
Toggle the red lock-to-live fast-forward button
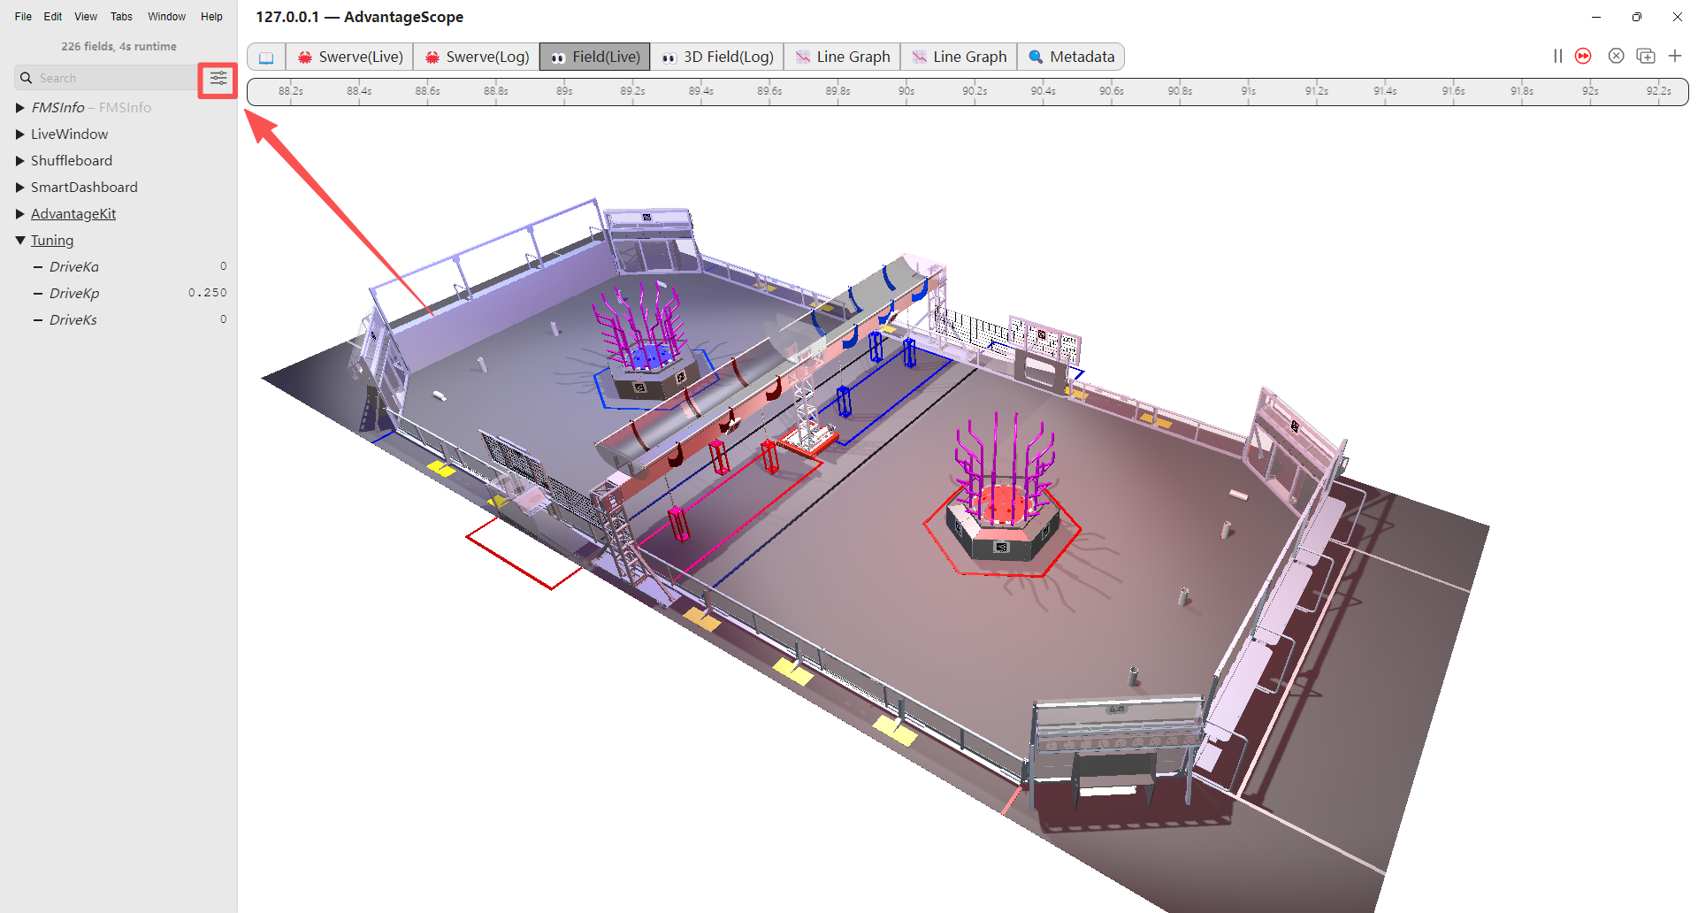pyautogui.click(x=1583, y=57)
